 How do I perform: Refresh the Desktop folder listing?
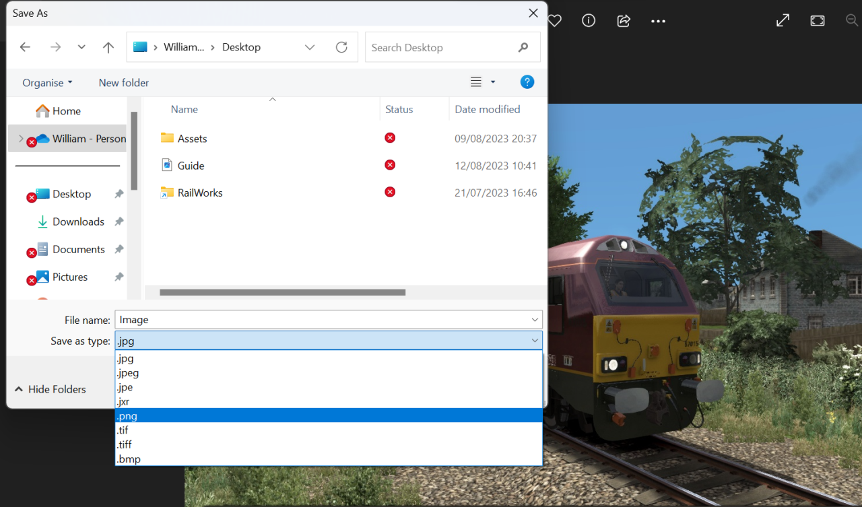(x=341, y=47)
